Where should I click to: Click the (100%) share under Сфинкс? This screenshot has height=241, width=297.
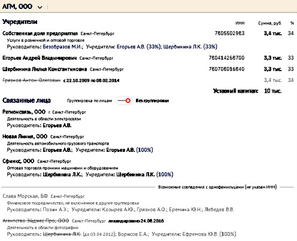(x=165, y=175)
